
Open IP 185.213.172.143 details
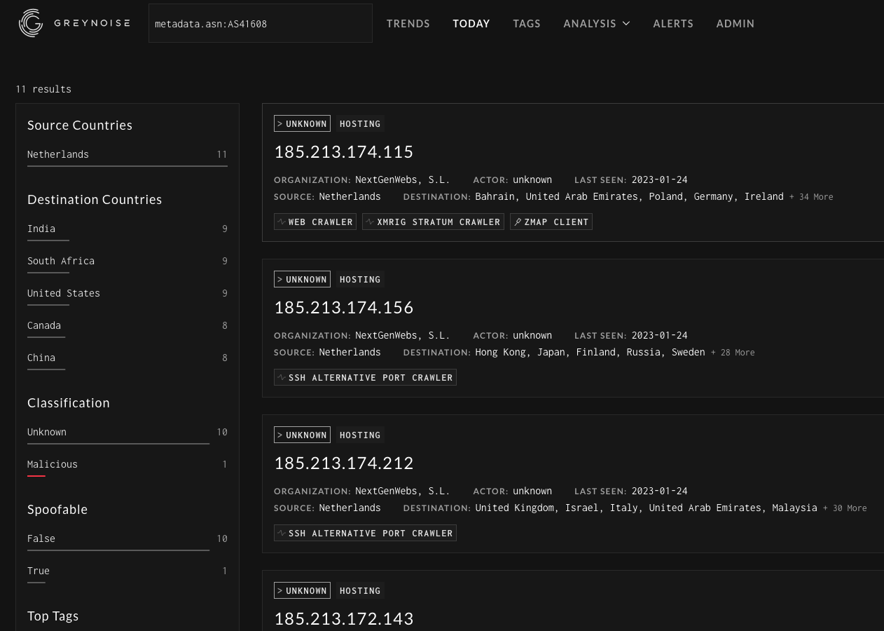tap(344, 618)
